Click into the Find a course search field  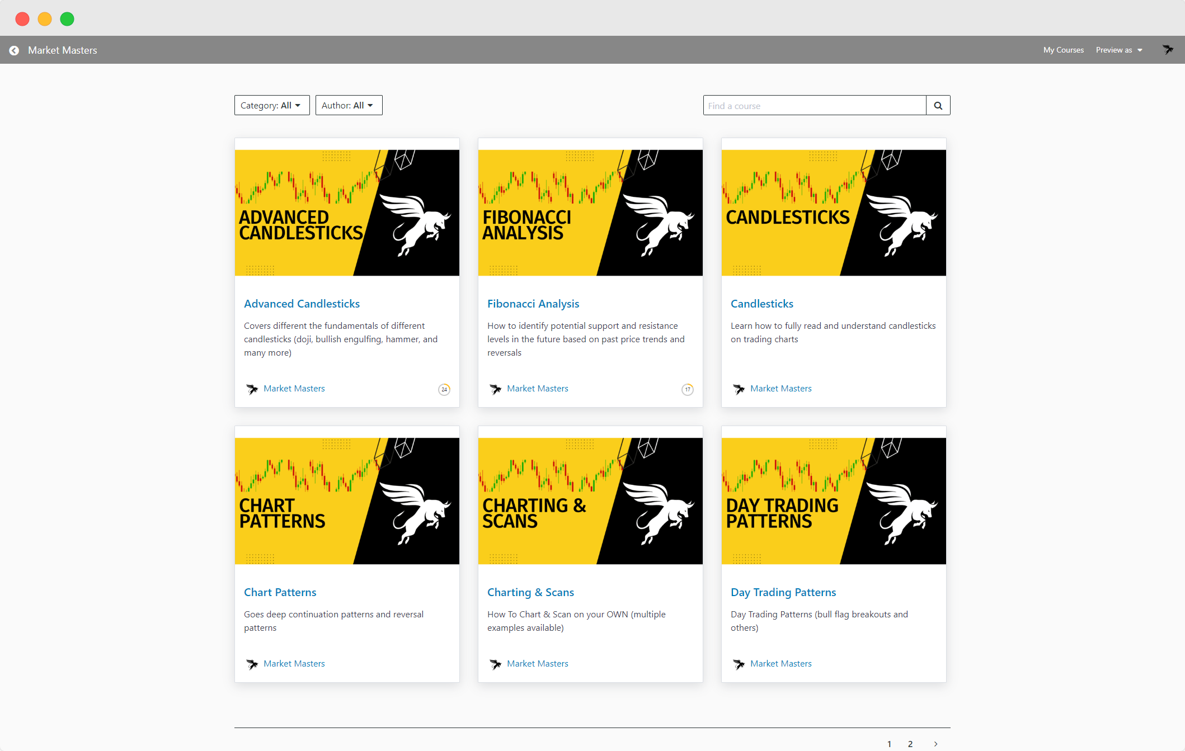(814, 106)
